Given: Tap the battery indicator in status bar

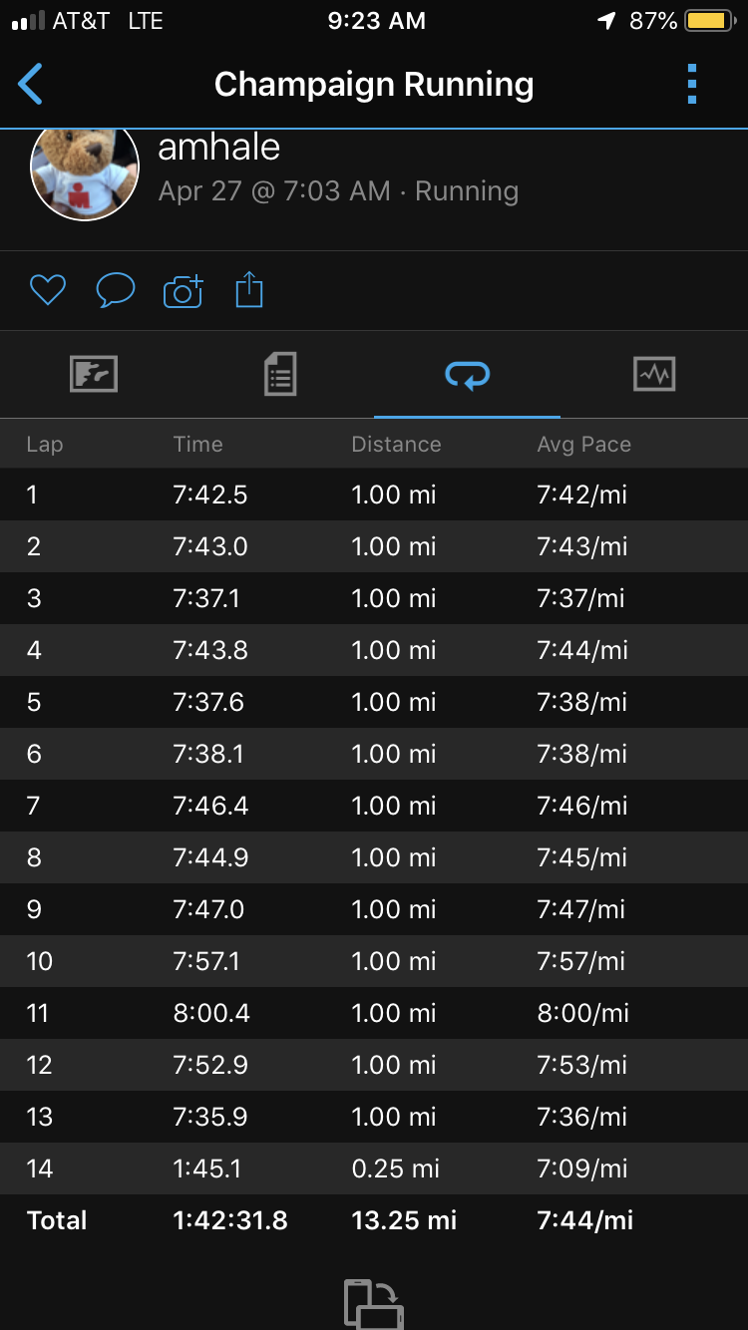Looking at the screenshot, I should coord(709,21).
